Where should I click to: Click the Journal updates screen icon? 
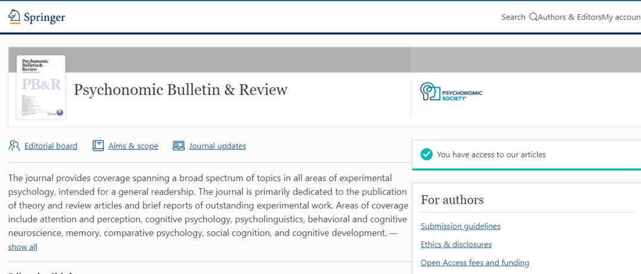(178, 146)
